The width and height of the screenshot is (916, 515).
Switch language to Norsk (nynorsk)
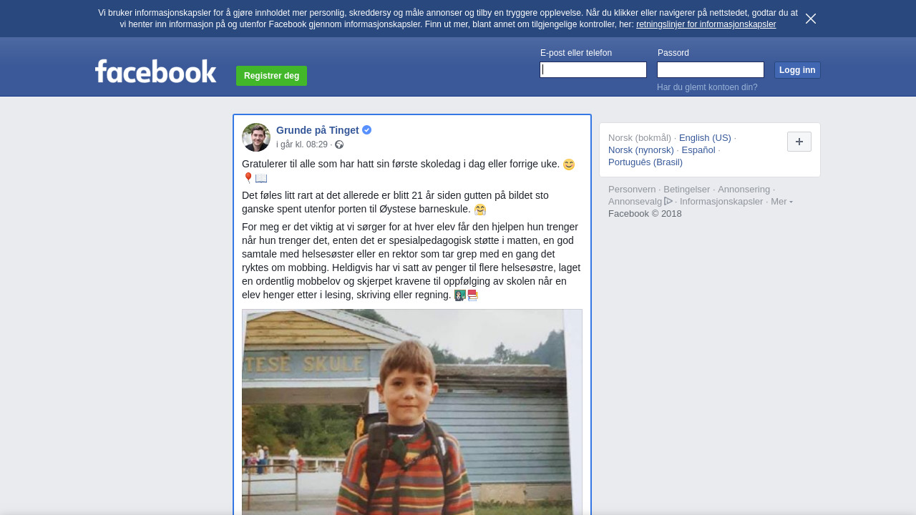coord(641,149)
